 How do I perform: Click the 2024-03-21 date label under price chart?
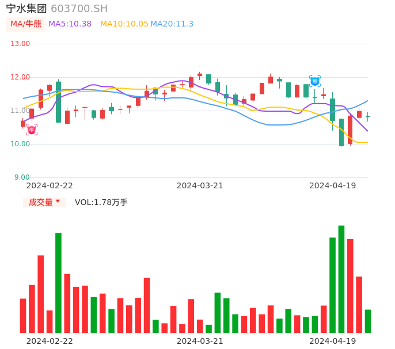(x=200, y=185)
